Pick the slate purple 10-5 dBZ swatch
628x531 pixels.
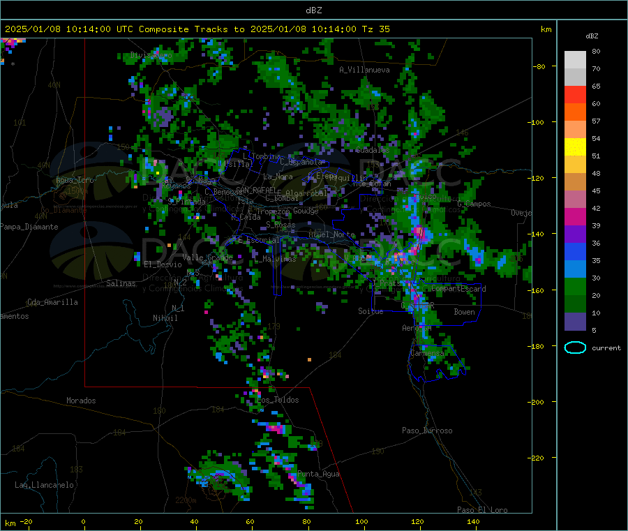(575, 322)
